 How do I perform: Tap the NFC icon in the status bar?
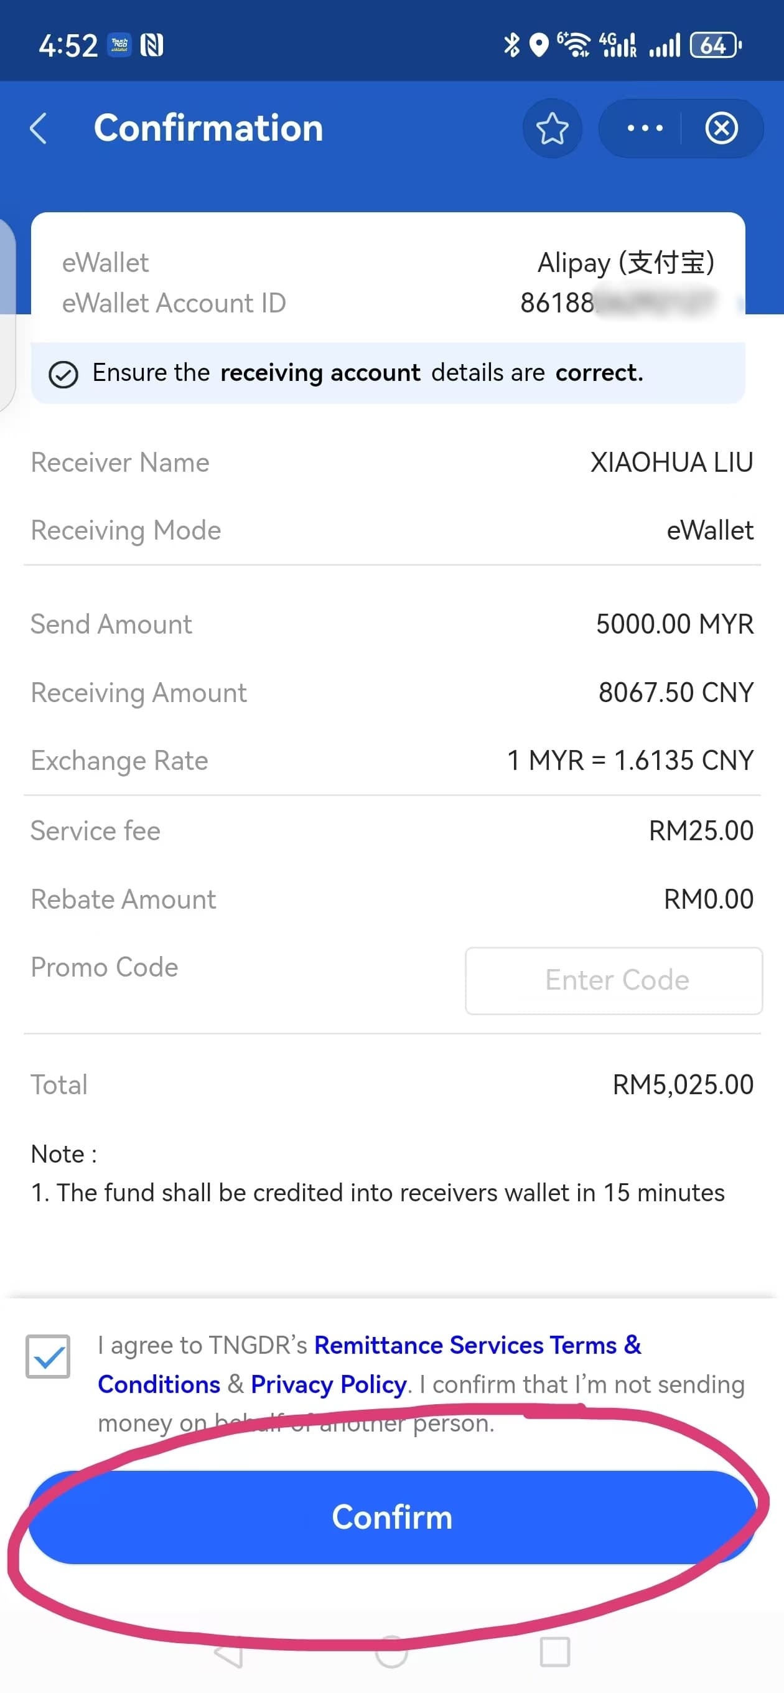coord(152,45)
